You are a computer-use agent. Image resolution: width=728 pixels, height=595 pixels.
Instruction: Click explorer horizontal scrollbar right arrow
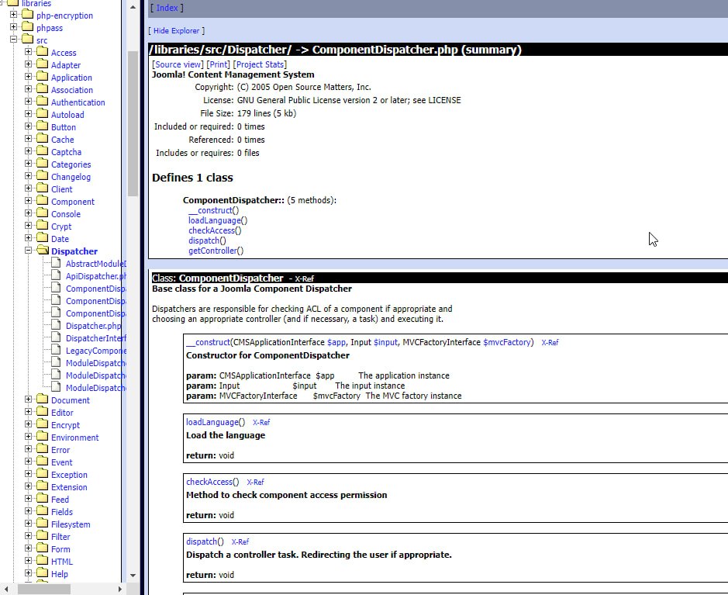click(x=120, y=589)
